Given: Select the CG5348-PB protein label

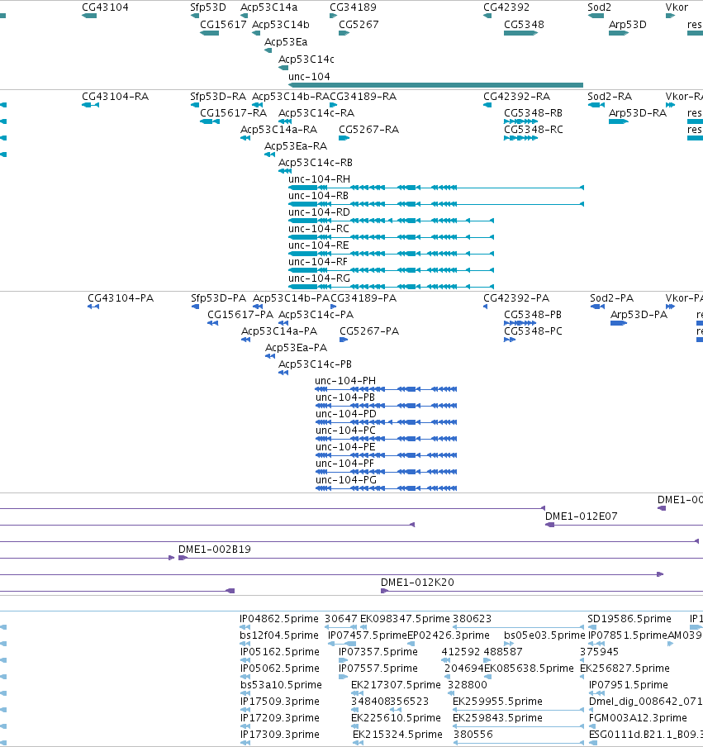Looking at the screenshot, I should [533, 315].
